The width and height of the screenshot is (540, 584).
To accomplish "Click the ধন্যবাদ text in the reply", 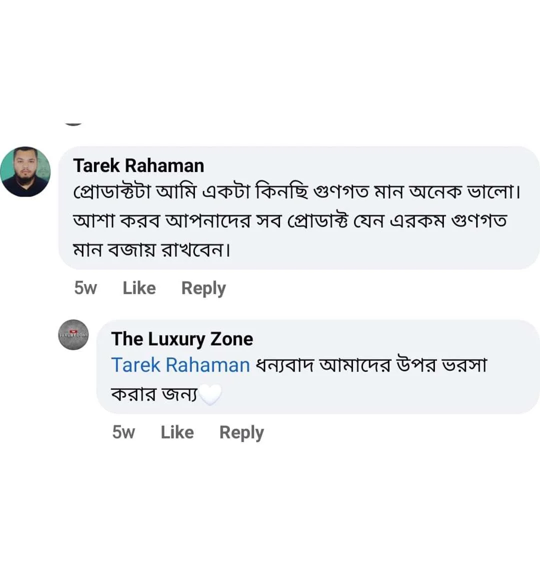I will (284, 365).
